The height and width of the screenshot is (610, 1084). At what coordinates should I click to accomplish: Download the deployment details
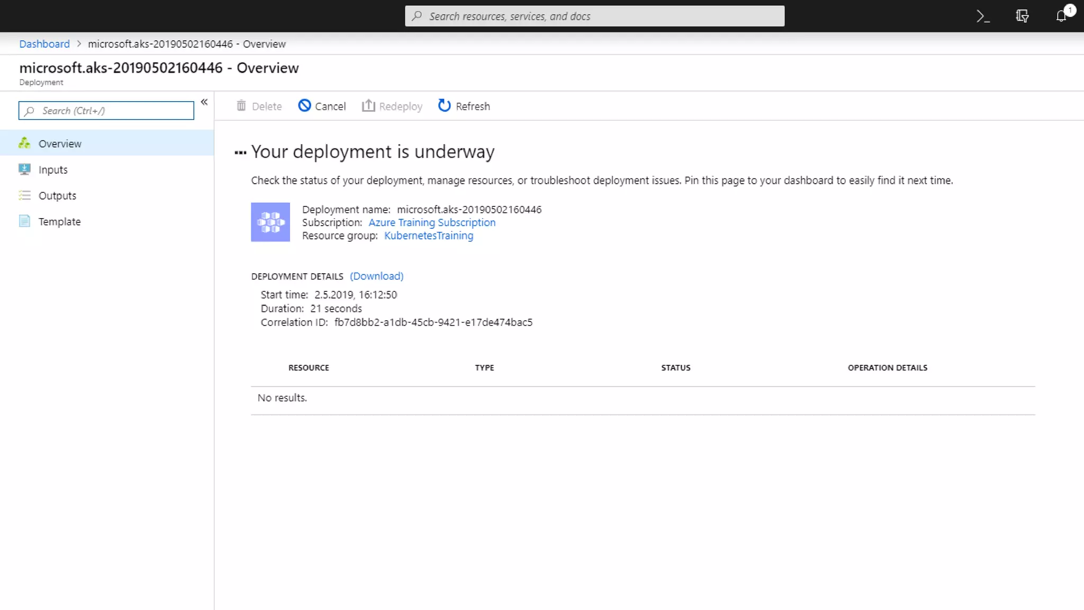[x=376, y=276]
